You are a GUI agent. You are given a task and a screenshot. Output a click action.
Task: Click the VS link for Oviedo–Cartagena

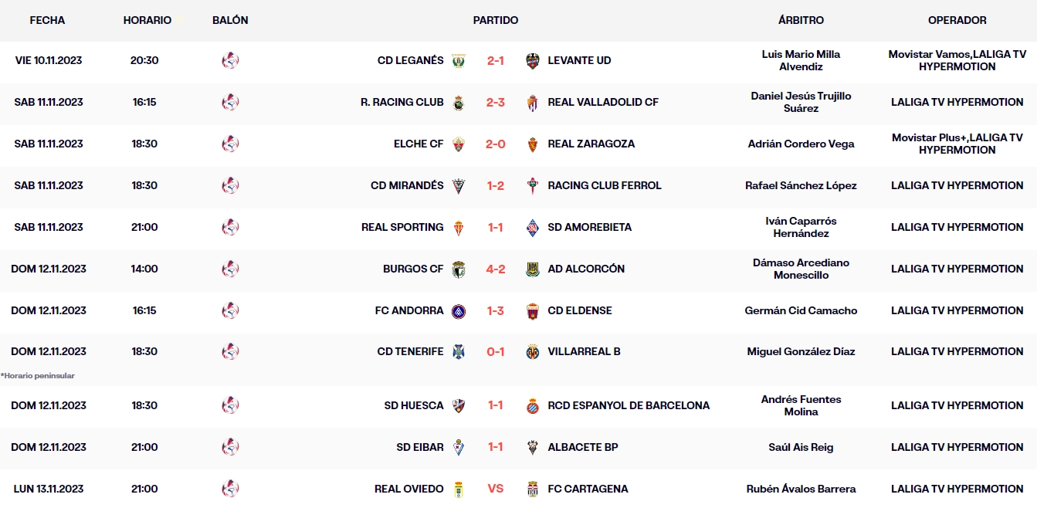496,489
